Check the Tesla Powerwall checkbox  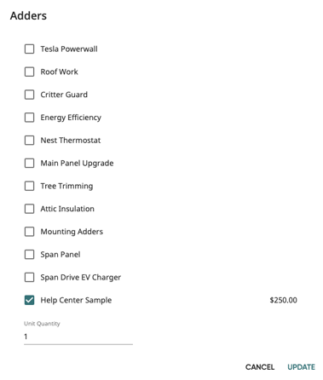(29, 49)
